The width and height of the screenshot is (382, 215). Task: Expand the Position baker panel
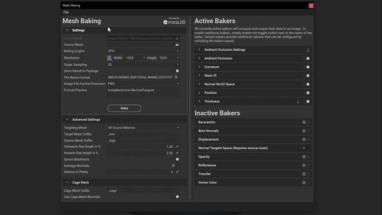(x=199, y=93)
